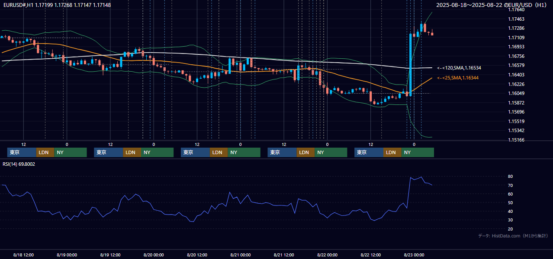Select the 8/23 00:00 time axis label

click(414, 255)
